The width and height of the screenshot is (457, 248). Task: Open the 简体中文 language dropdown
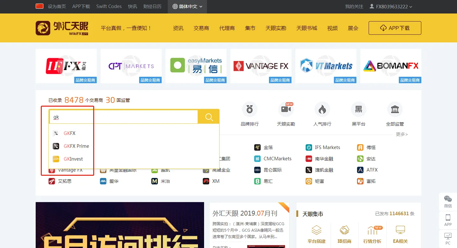click(187, 6)
